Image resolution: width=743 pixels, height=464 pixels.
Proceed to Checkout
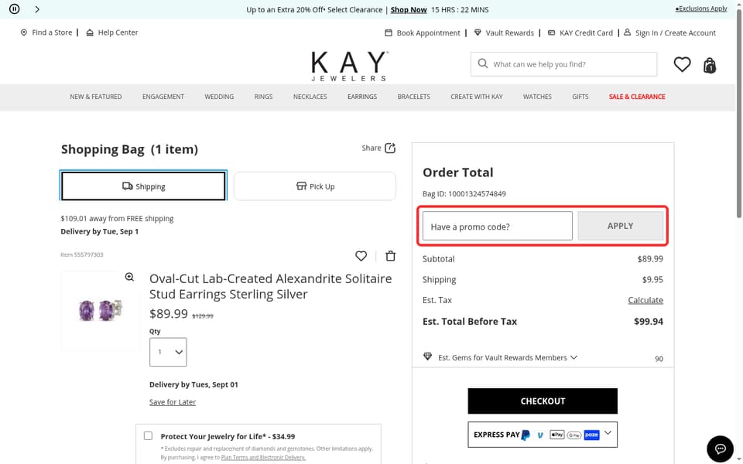pyautogui.click(x=543, y=401)
